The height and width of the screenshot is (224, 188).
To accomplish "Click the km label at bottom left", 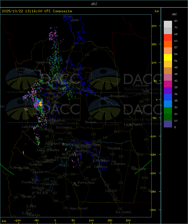I will click(x=4, y=221).
